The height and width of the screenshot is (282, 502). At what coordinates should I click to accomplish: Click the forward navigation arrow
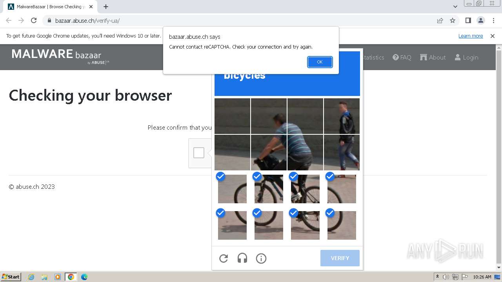pyautogui.click(x=21, y=20)
